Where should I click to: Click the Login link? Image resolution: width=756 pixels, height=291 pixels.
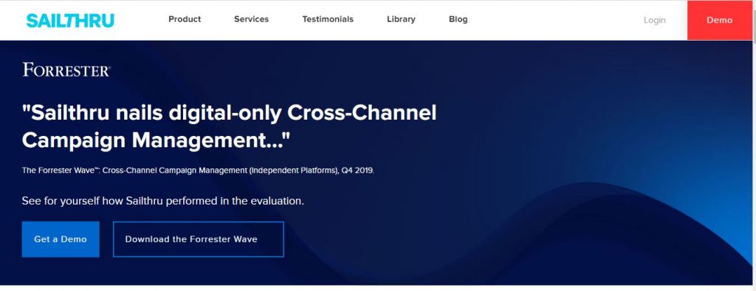[654, 20]
